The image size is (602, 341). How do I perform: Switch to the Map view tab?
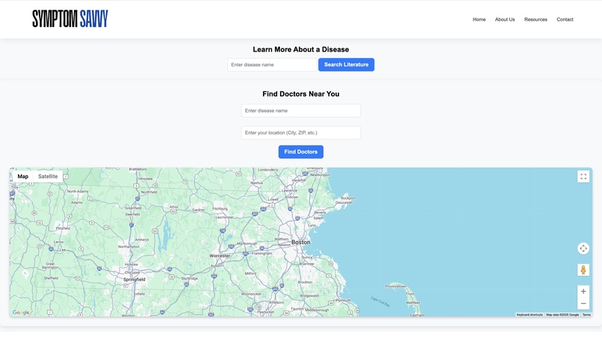22,176
